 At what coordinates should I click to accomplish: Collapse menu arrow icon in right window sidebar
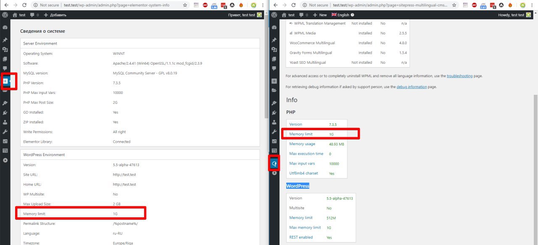[274, 172]
